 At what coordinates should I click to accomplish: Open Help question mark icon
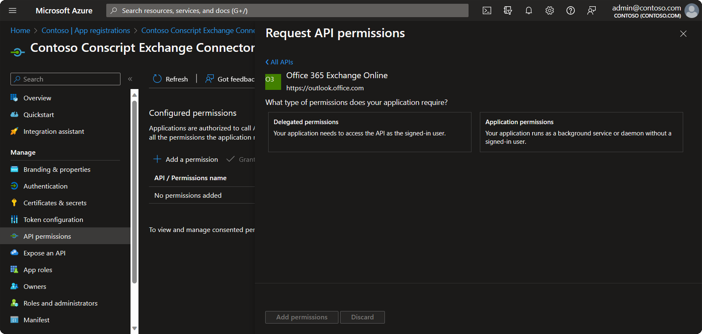pos(571,10)
